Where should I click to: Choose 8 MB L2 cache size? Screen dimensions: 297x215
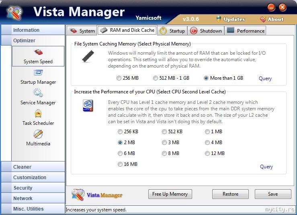[171, 153]
